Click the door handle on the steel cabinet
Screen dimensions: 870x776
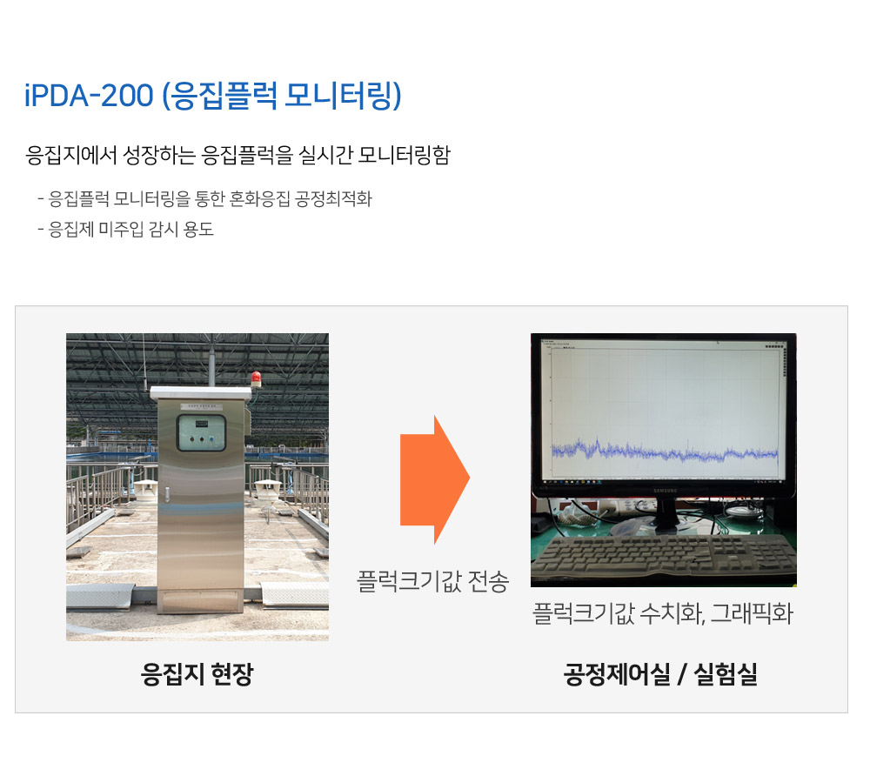pyautogui.click(x=166, y=493)
